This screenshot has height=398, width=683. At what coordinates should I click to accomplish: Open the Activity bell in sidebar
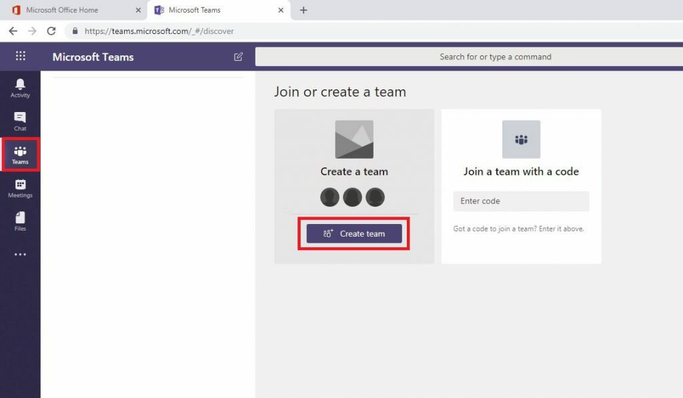click(x=20, y=88)
